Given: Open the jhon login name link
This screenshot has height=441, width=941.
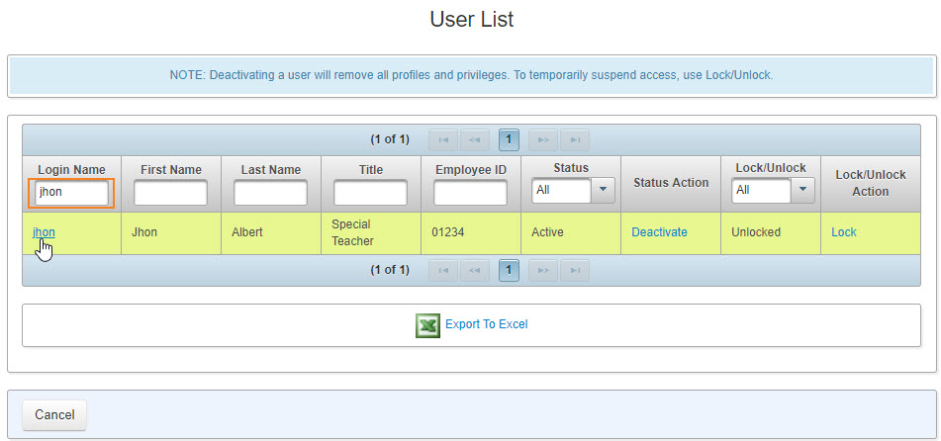Looking at the screenshot, I should 44,232.
